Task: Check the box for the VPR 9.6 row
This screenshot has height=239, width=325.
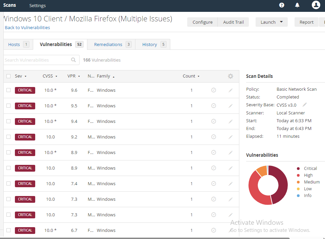Action: pyautogui.click(x=8, y=90)
